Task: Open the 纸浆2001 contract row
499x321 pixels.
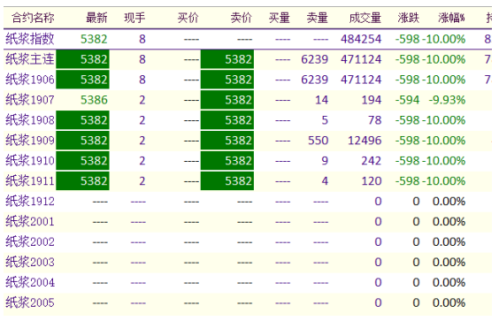Action: [248, 221]
